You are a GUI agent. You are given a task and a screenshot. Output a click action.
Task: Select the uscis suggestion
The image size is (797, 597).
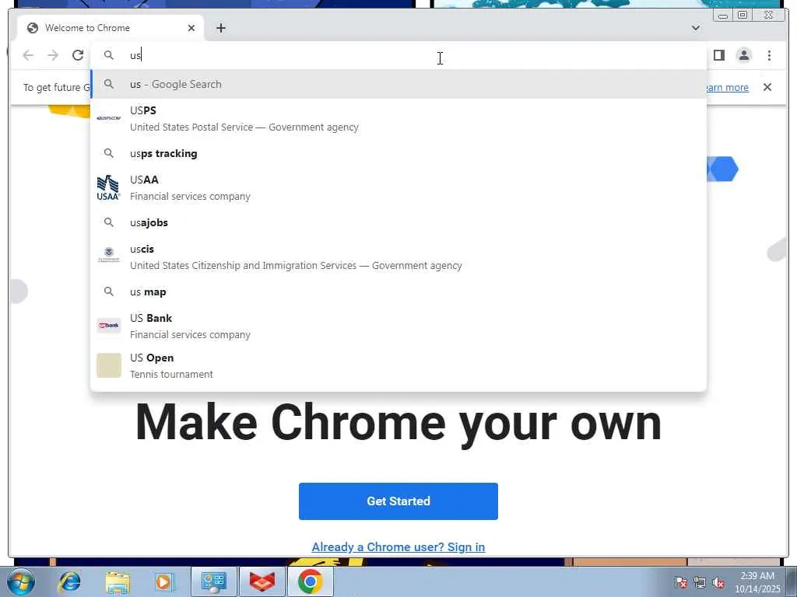tap(398, 257)
